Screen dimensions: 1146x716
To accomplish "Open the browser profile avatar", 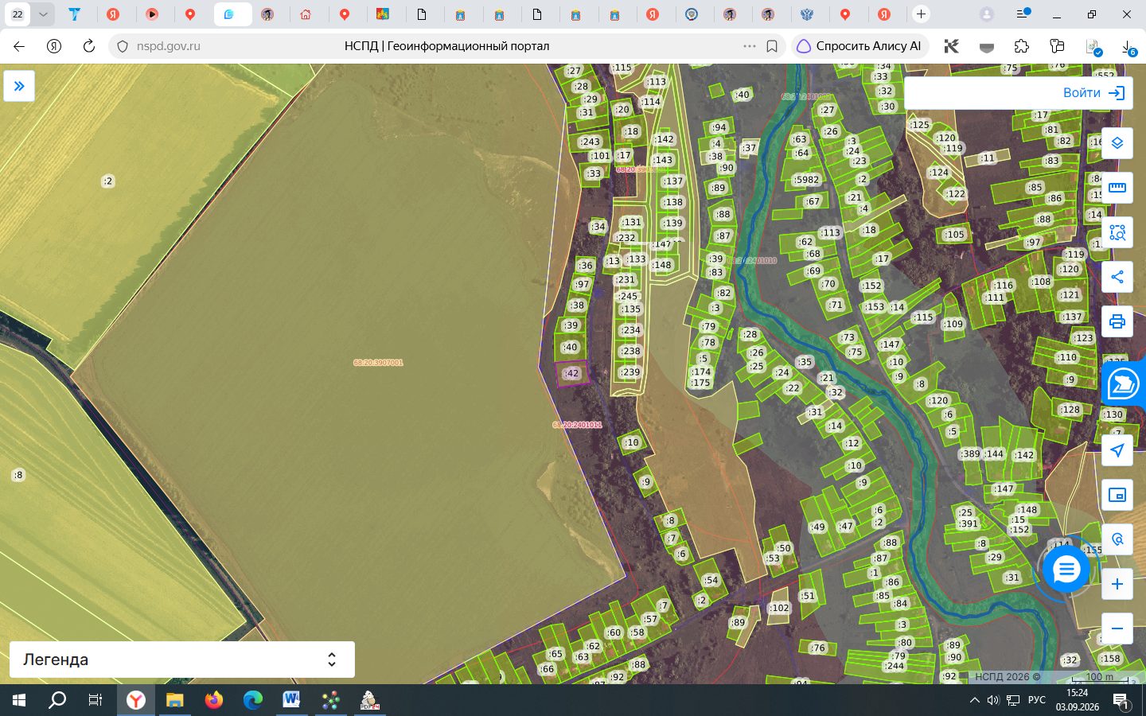I will pos(987,14).
